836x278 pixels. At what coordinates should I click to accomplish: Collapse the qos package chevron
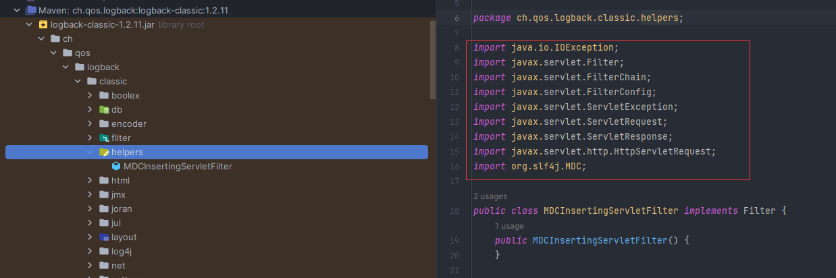53,53
